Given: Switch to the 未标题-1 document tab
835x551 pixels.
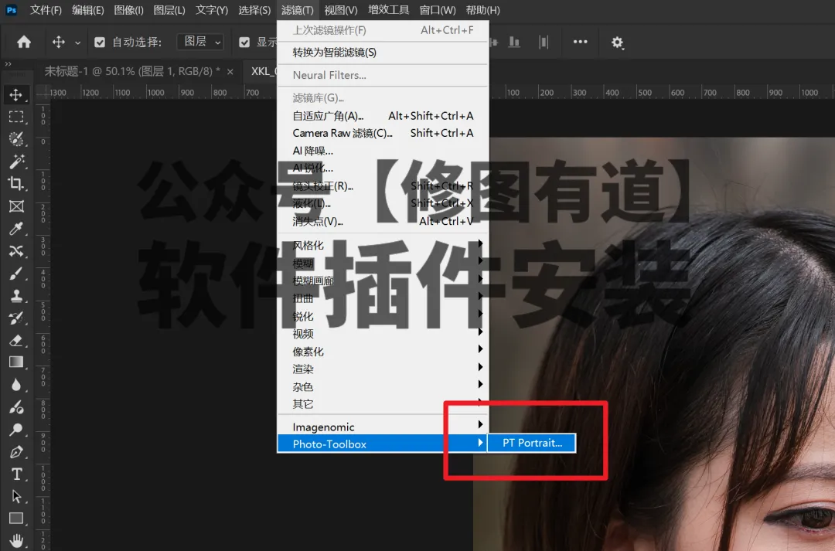Looking at the screenshot, I should (x=131, y=71).
